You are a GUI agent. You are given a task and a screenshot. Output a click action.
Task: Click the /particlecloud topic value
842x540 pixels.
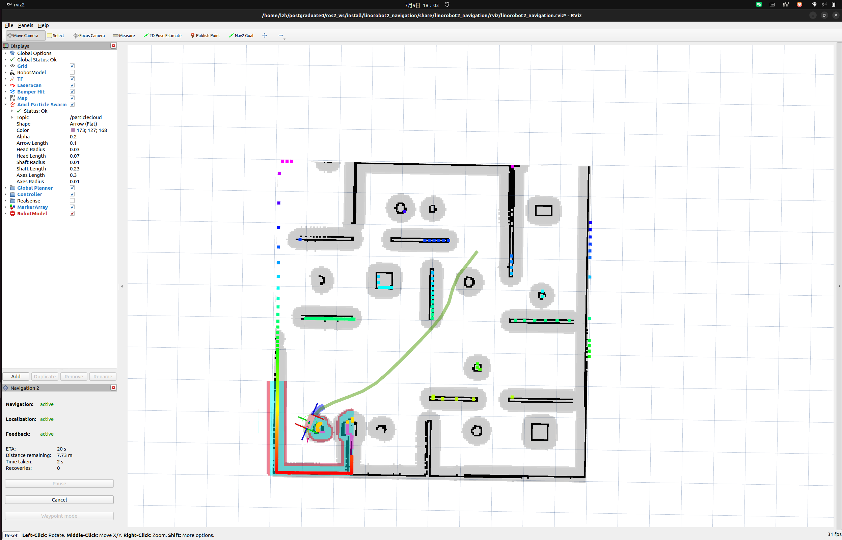point(86,117)
